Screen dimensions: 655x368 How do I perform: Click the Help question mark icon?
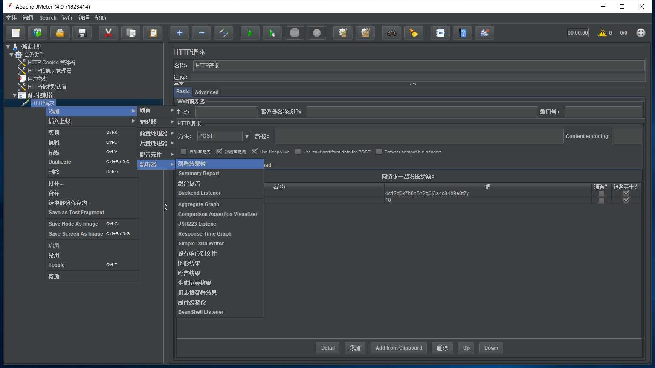[x=462, y=33]
